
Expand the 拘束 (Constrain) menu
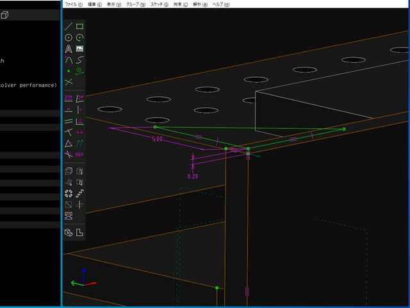pos(181,4)
